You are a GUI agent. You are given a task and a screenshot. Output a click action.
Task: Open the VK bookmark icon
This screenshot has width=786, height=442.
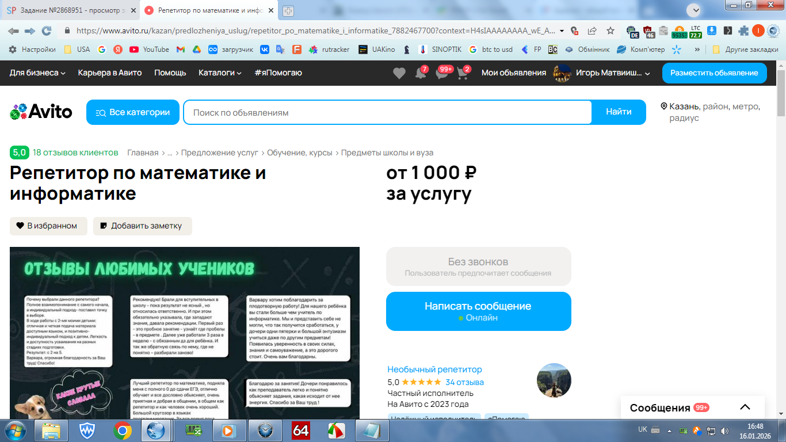click(x=265, y=49)
